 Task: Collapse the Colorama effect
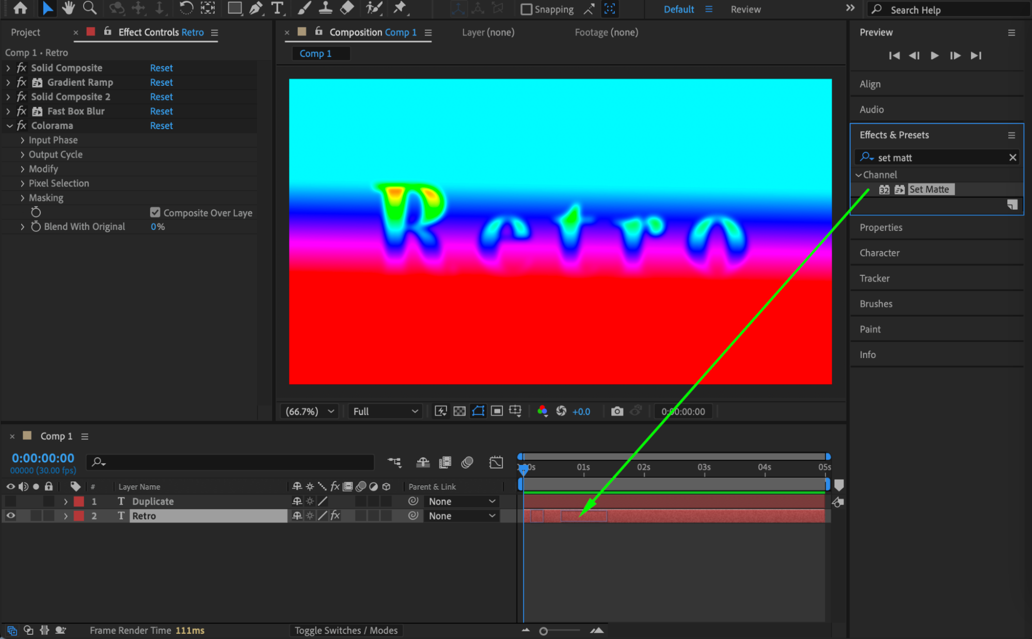tap(9, 126)
